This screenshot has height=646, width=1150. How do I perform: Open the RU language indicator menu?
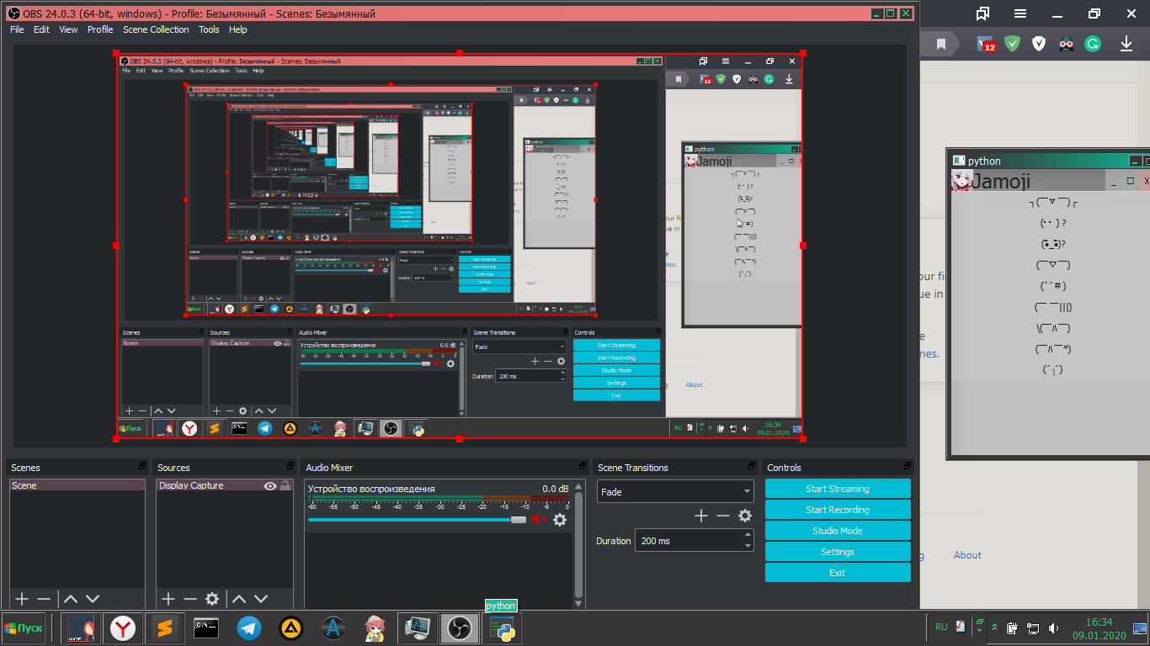(x=941, y=627)
